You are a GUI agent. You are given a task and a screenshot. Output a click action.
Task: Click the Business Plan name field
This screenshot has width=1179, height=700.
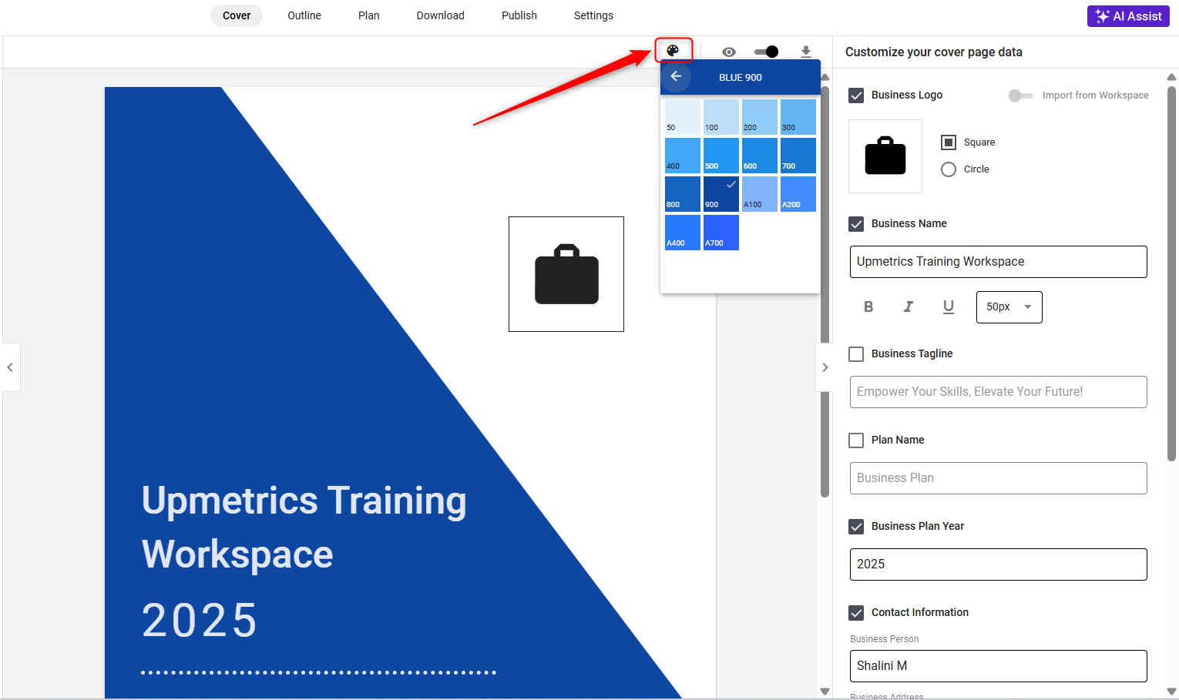point(999,478)
